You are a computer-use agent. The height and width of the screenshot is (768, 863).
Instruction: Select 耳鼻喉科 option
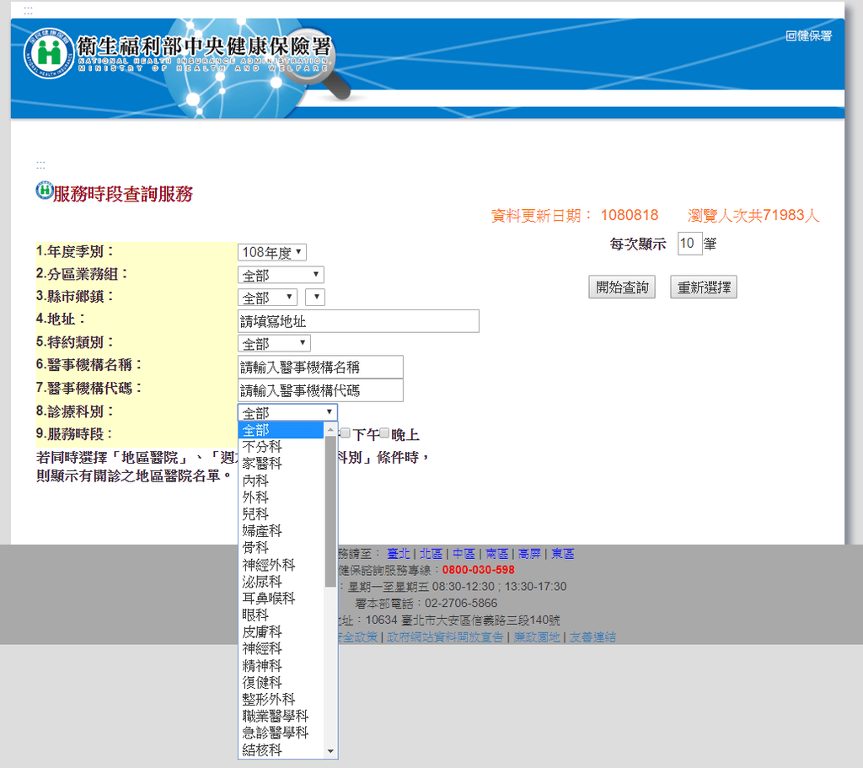point(281,599)
